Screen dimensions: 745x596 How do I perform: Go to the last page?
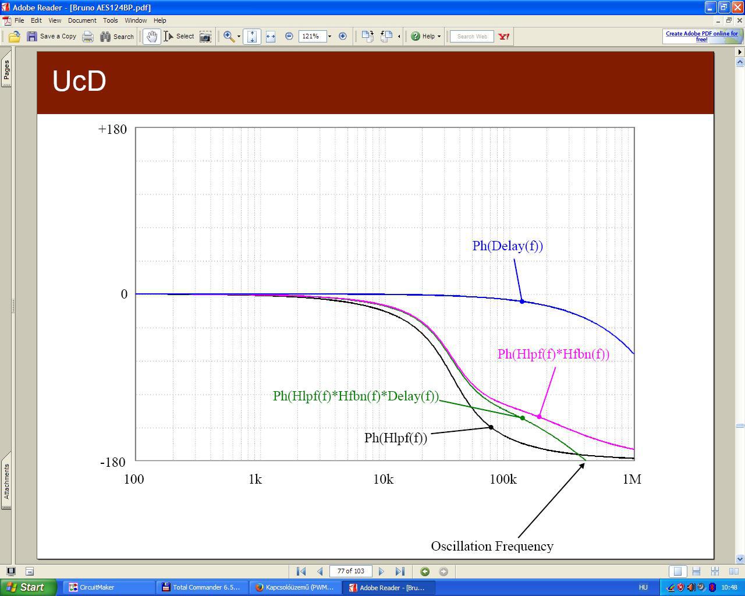(x=400, y=572)
